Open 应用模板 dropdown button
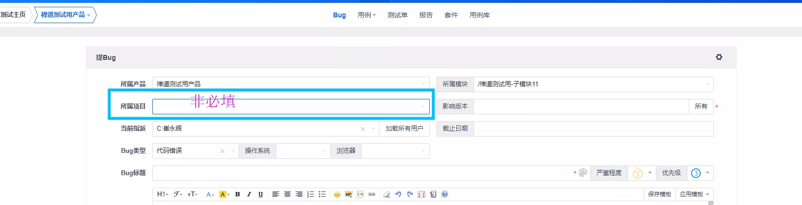 coord(694,194)
